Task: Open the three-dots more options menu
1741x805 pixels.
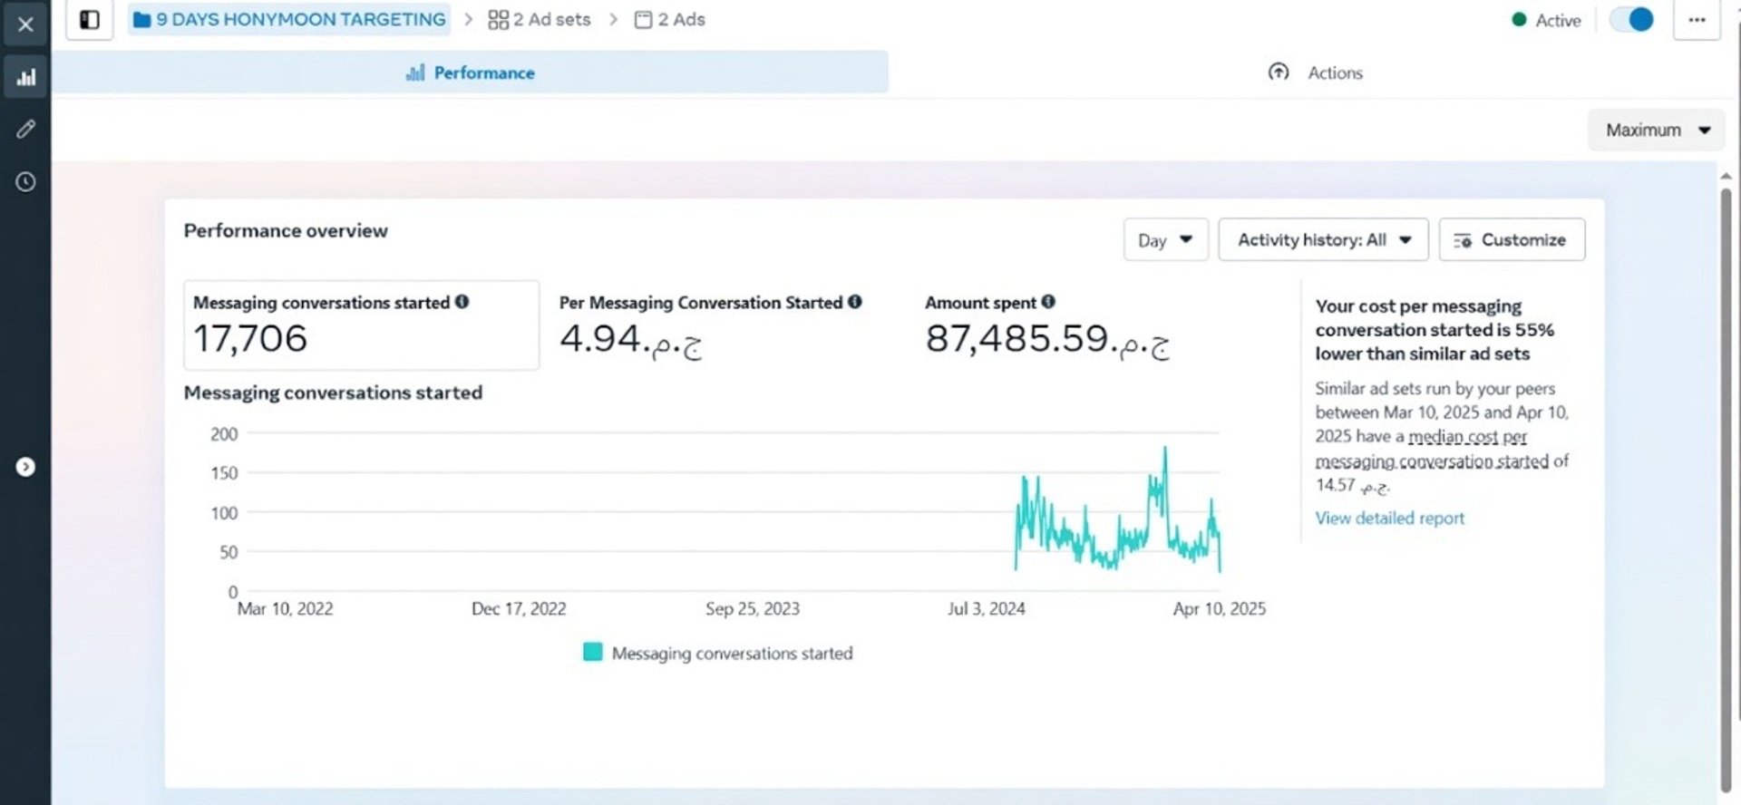Action: [x=1697, y=20]
